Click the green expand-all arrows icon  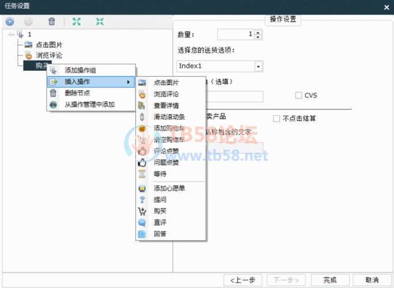(77, 22)
